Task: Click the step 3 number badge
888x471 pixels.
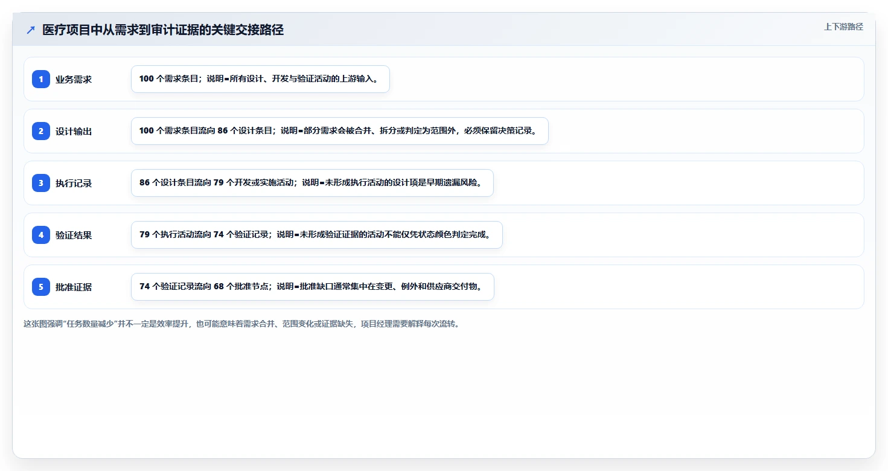Action: [x=41, y=183]
